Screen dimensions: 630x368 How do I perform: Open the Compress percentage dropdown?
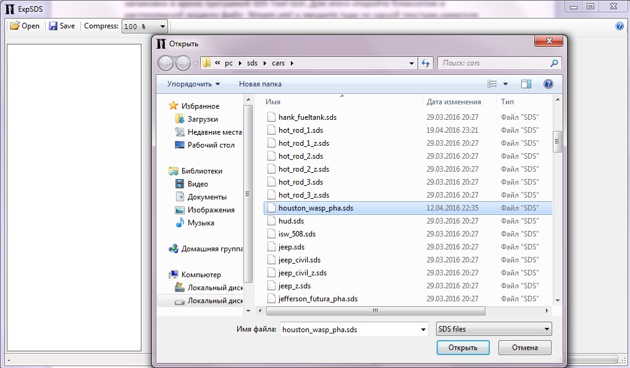162,27
